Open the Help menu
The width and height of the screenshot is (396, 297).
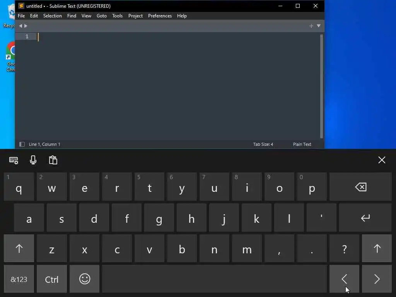[182, 15]
